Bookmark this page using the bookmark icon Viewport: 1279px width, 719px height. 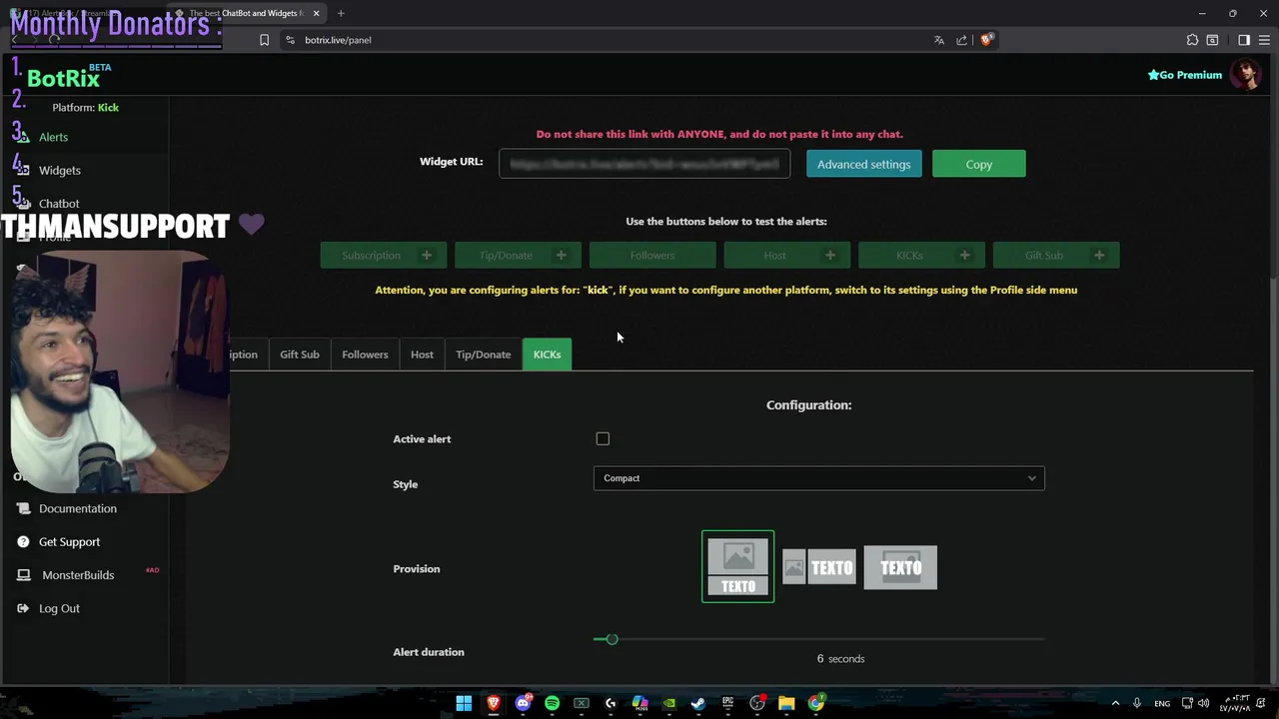click(264, 40)
